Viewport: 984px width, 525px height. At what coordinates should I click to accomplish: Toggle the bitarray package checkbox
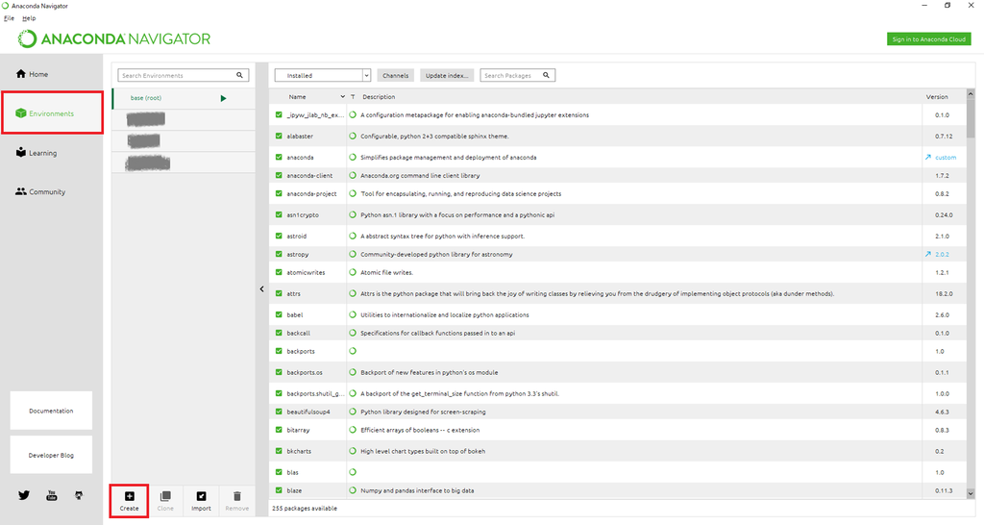(x=279, y=430)
